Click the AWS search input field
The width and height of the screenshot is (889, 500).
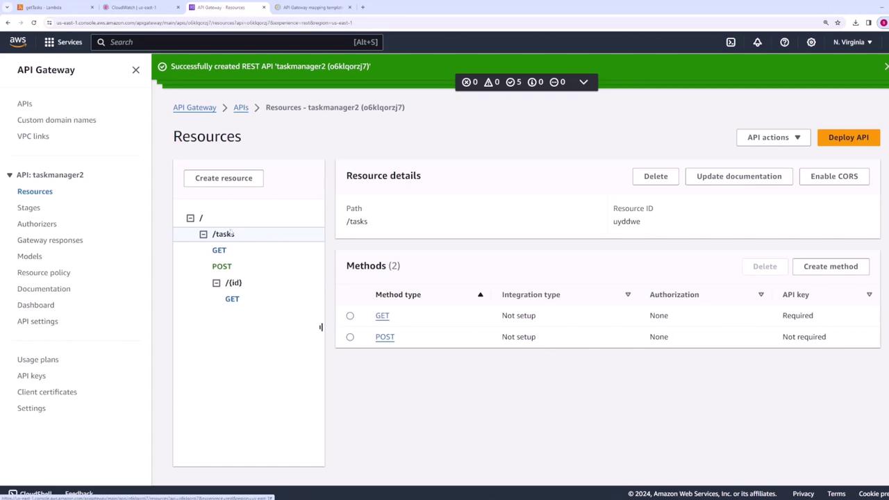[x=236, y=42]
